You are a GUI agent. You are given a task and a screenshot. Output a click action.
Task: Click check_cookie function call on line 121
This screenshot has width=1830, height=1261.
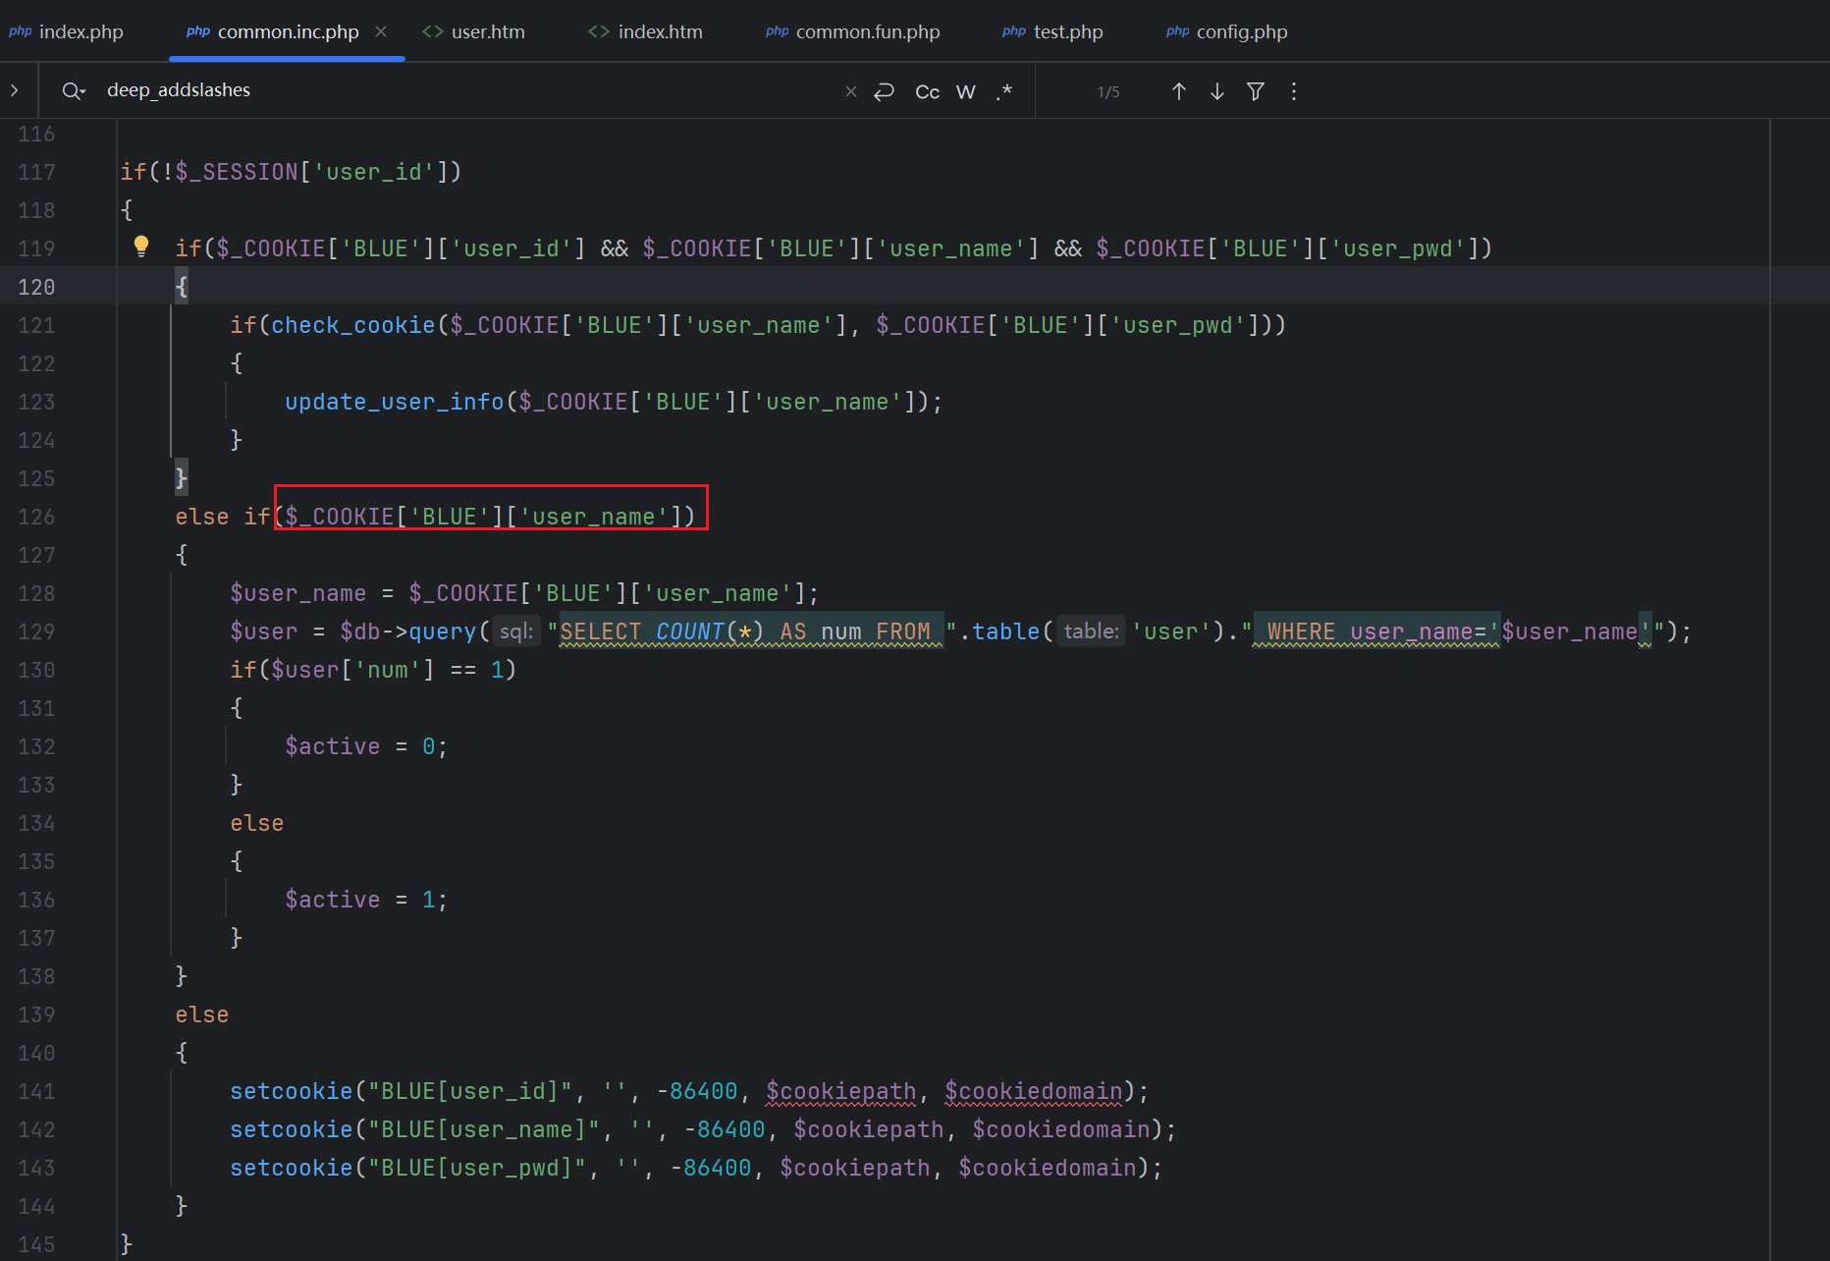353,325
